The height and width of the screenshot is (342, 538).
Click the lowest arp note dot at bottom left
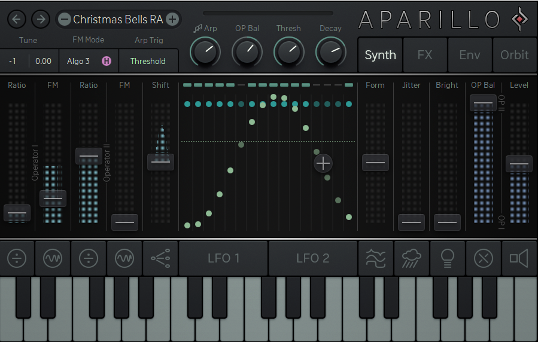click(187, 225)
